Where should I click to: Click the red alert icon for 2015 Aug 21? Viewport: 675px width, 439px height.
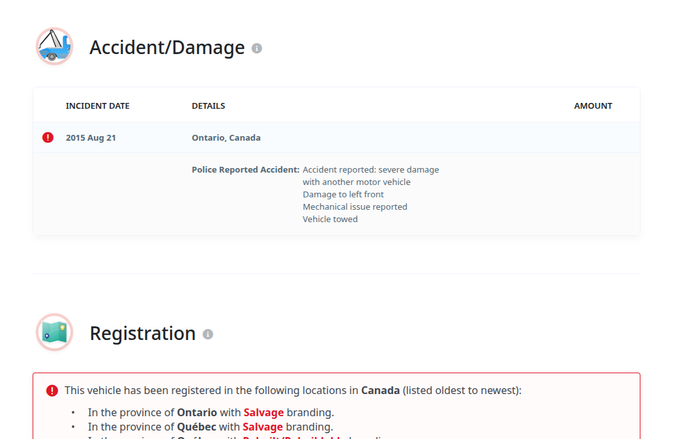coord(48,137)
